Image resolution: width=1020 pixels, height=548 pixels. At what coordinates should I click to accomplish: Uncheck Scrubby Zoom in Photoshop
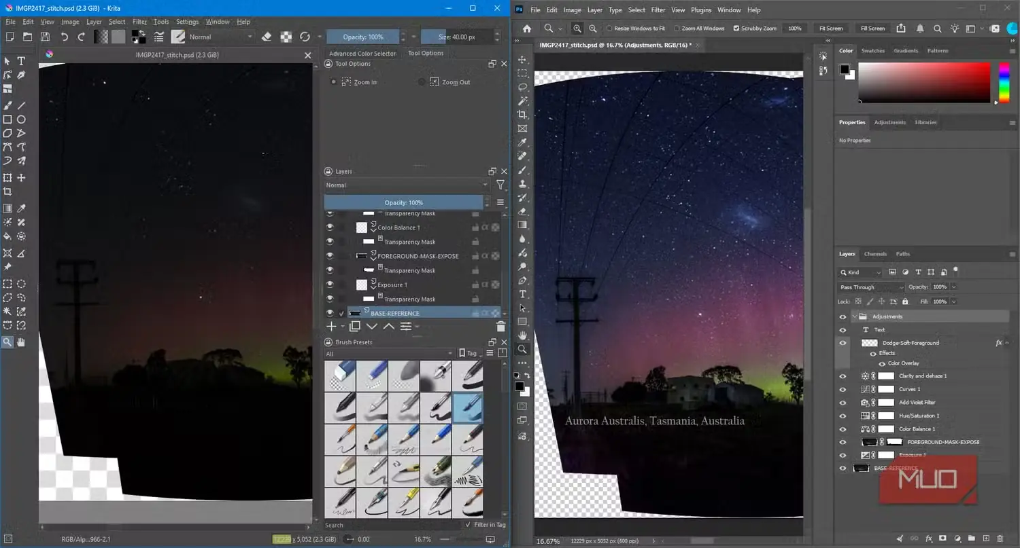click(736, 29)
